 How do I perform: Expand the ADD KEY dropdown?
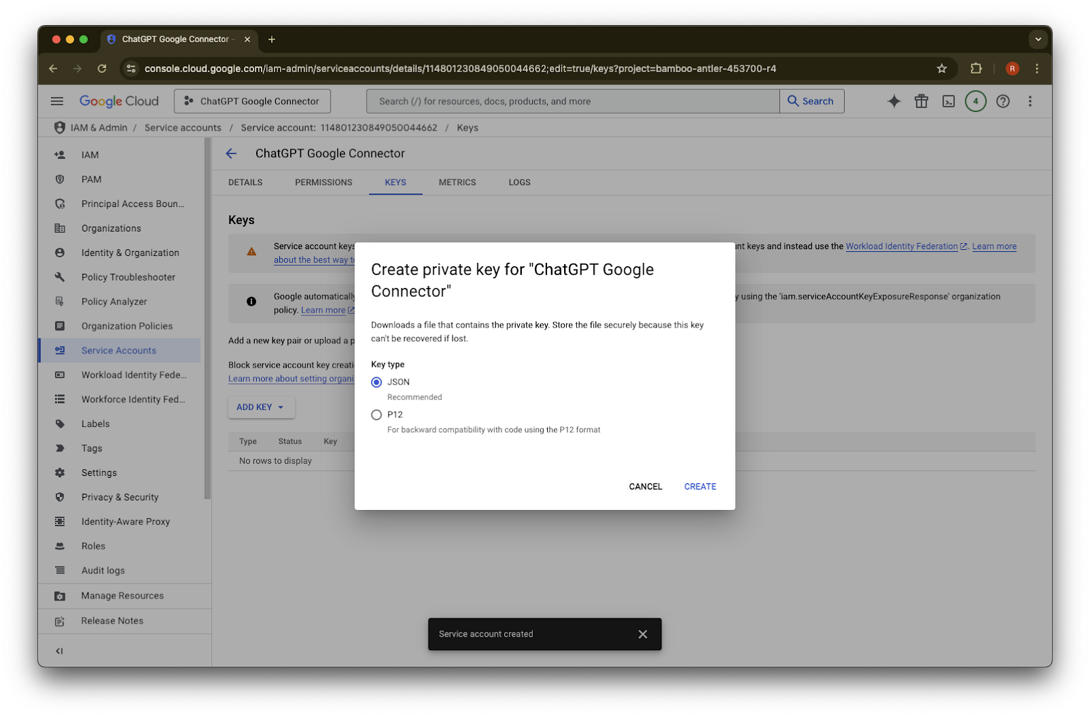pyautogui.click(x=261, y=407)
